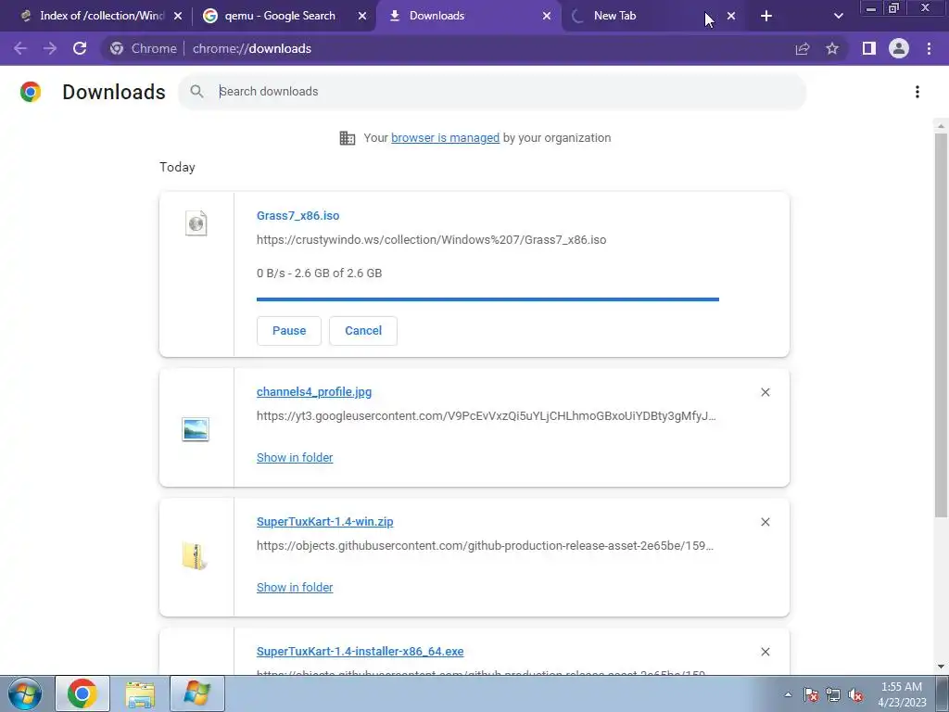Open the profile avatar menu
Screen dimensions: 949x712
899,48
